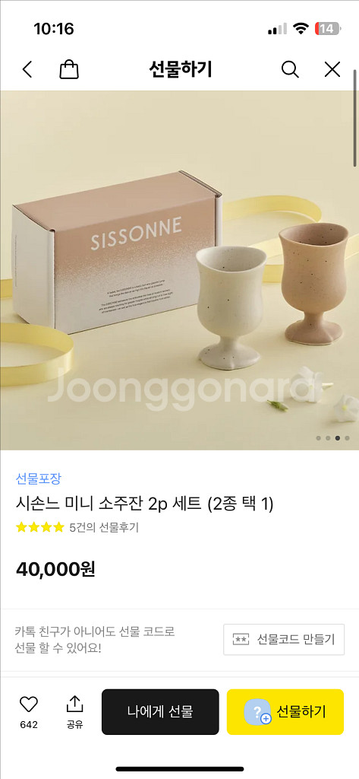Select the last image carousel dot
The image size is (359, 779).
coord(347,438)
